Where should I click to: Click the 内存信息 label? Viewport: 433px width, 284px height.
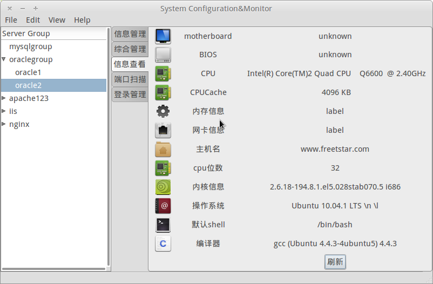point(208,111)
